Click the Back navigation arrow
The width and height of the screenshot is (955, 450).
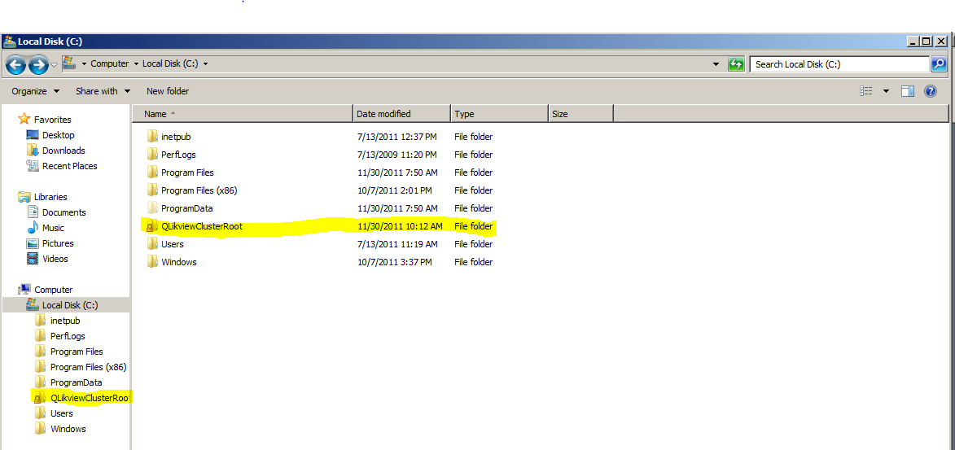[x=16, y=64]
